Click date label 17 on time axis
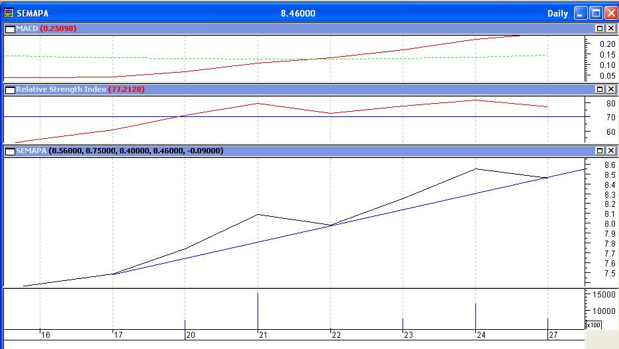This screenshot has height=349, width=619. (118, 335)
